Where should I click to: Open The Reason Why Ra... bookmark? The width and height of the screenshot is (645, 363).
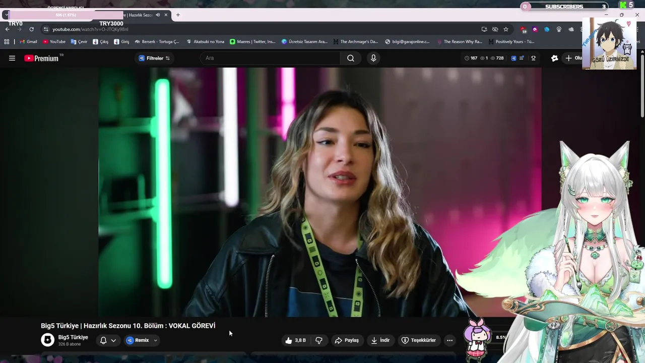(x=459, y=42)
